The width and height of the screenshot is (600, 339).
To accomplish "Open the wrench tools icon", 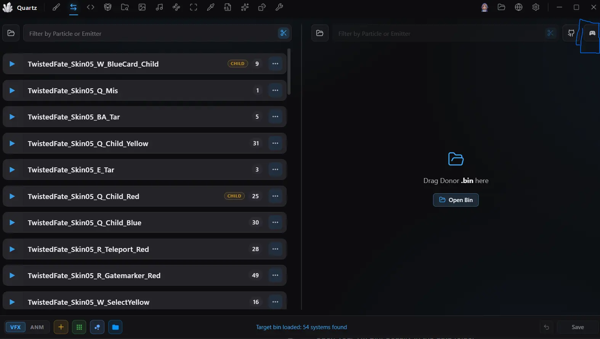I will [x=279, y=7].
